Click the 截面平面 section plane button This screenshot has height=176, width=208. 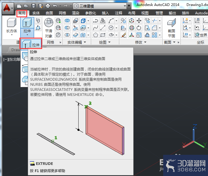tap(171, 28)
